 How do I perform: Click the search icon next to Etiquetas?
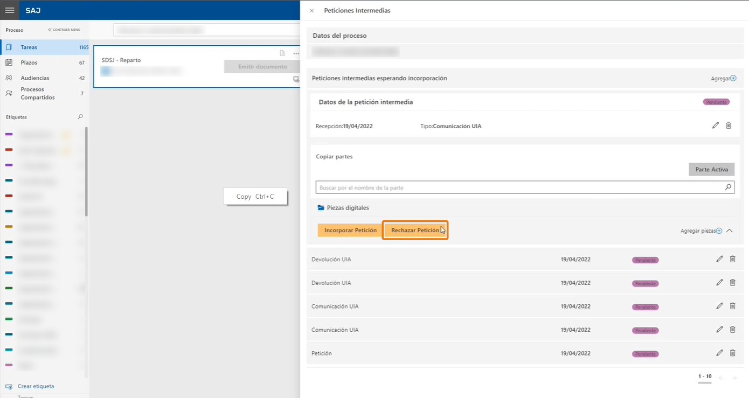click(81, 116)
